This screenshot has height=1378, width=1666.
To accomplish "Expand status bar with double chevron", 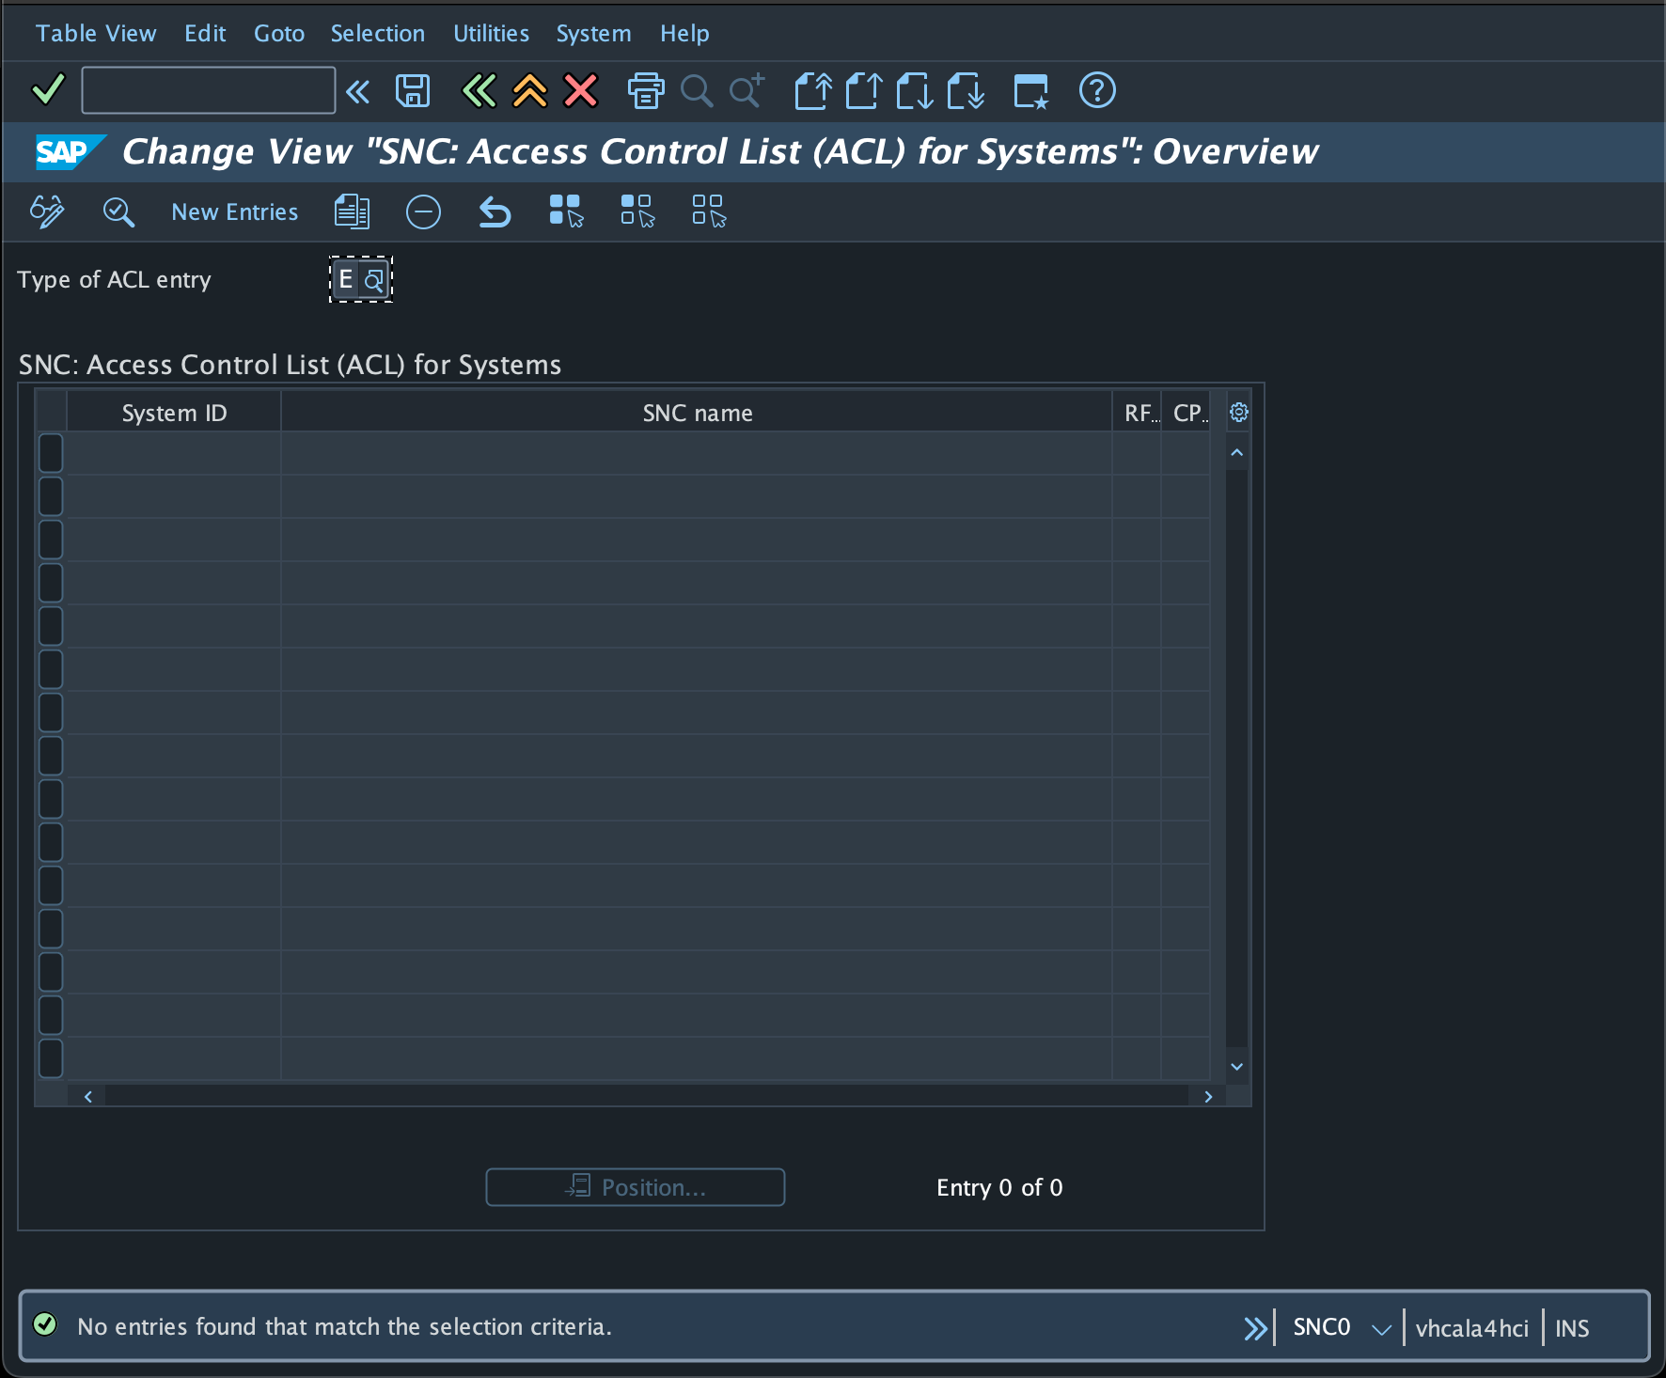I will (1255, 1328).
